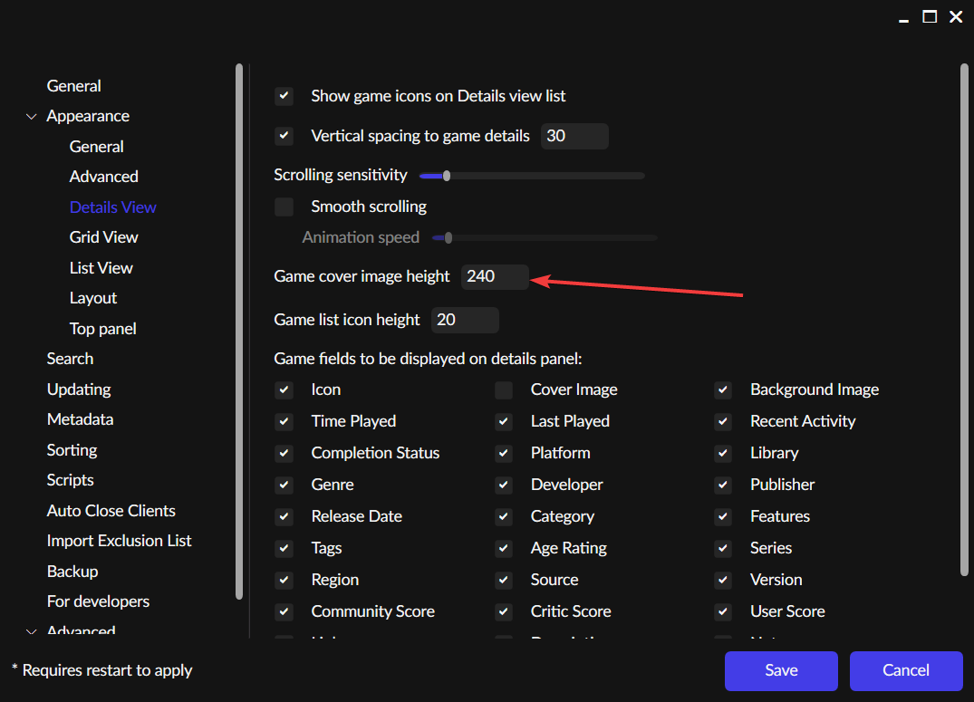Uncheck the Completion Status field
This screenshot has height=702, width=974.
point(284,453)
